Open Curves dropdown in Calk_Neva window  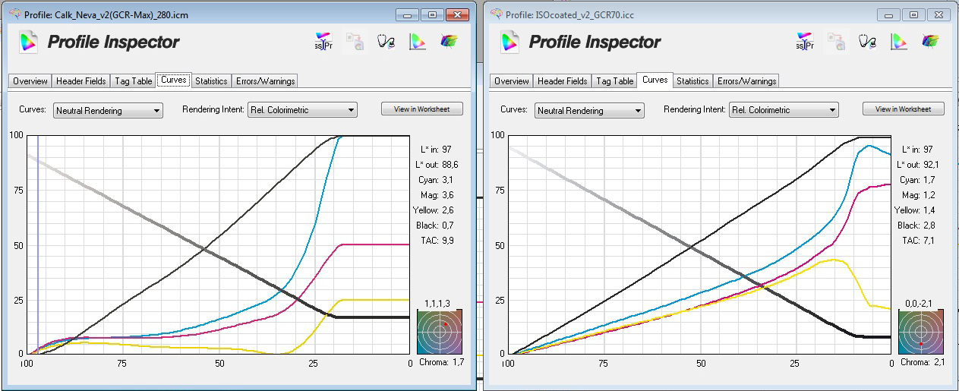(x=108, y=111)
